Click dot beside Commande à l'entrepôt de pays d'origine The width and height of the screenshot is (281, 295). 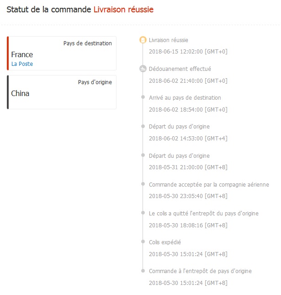[x=143, y=271]
